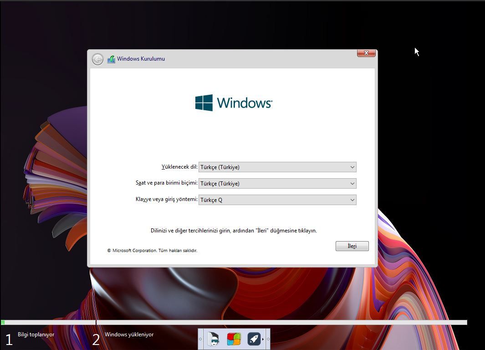Open the sunglasses-face dock icon
This screenshot has width=485, height=350.
[214, 339]
